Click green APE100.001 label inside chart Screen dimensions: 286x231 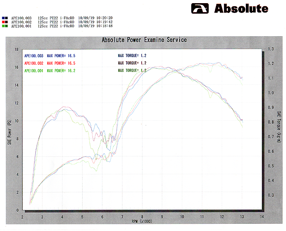coord(34,71)
